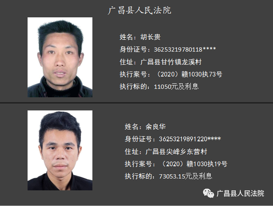
Task: Select the name line 余良华
Action: tap(145, 127)
